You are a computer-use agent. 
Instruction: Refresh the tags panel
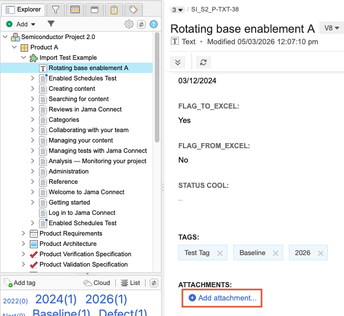click(x=154, y=283)
